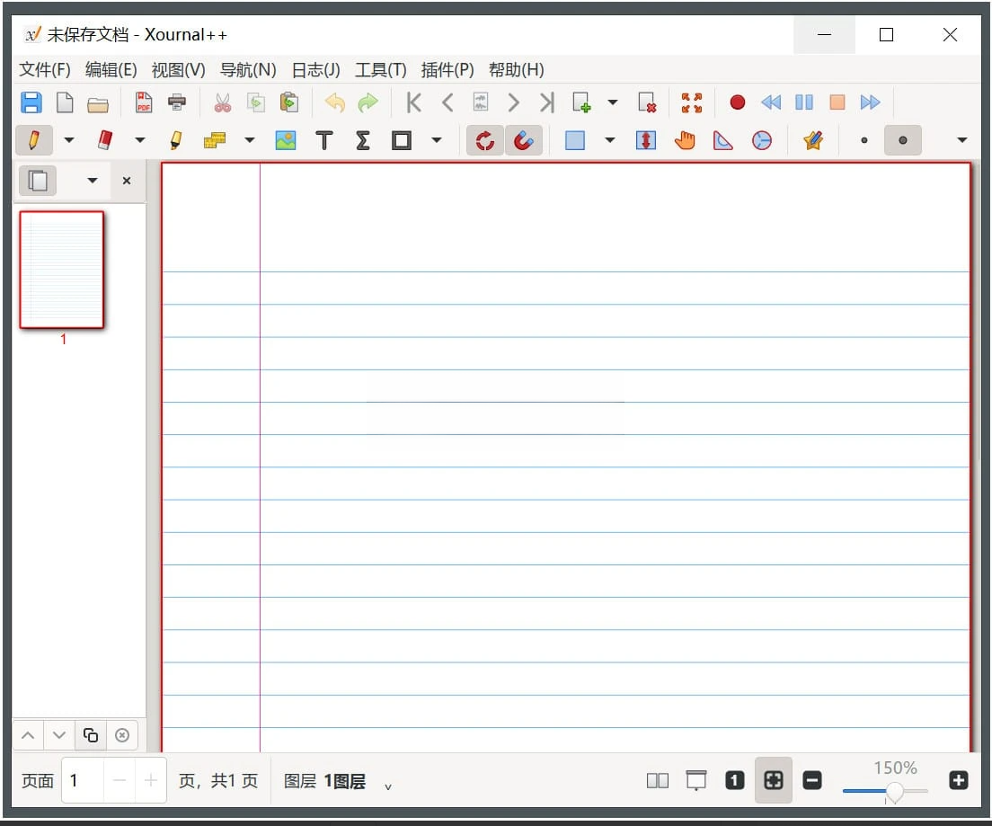Select page 1 thumbnail in sidebar

[x=61, y=270]
